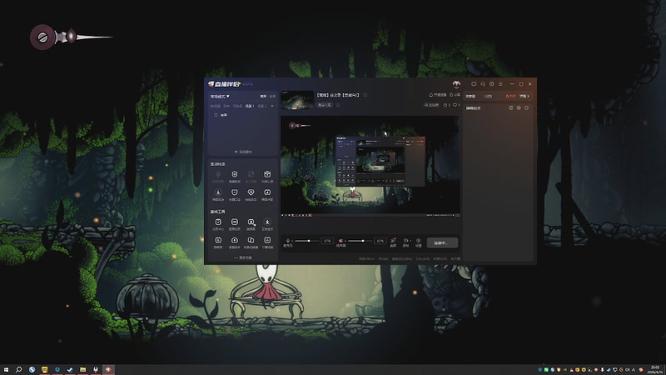Open the 美颜 beauty filter icon
This screenshot has width=666, height=375.
click(393, 242)
